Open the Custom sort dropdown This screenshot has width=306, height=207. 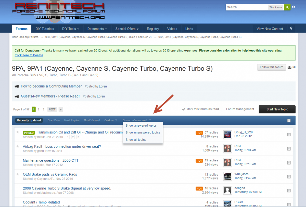(111, 120)
